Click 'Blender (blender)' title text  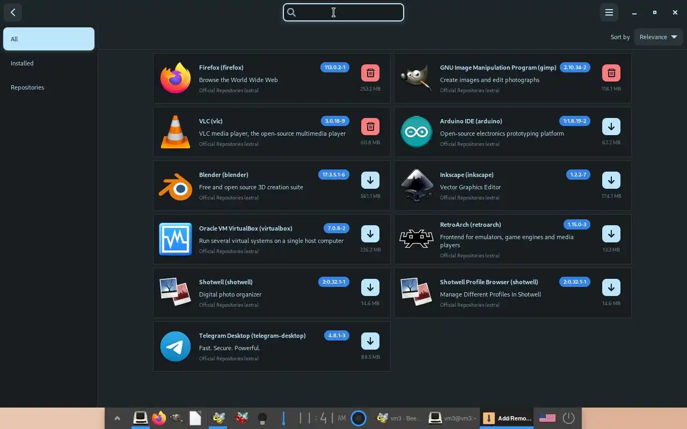click(x=224, y=175)
